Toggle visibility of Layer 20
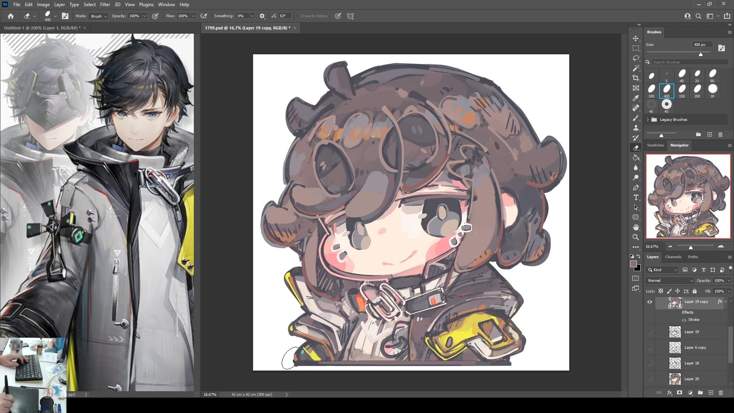This screenshot has width=734, height=413. (x=650, y=379)
